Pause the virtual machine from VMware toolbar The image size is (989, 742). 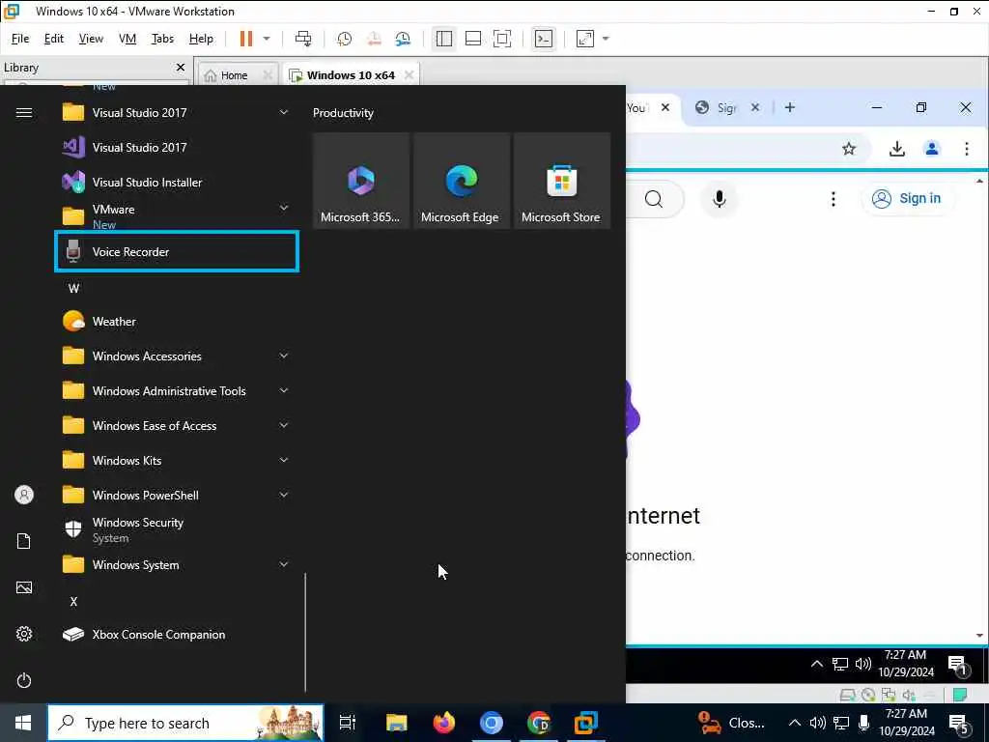246,39
